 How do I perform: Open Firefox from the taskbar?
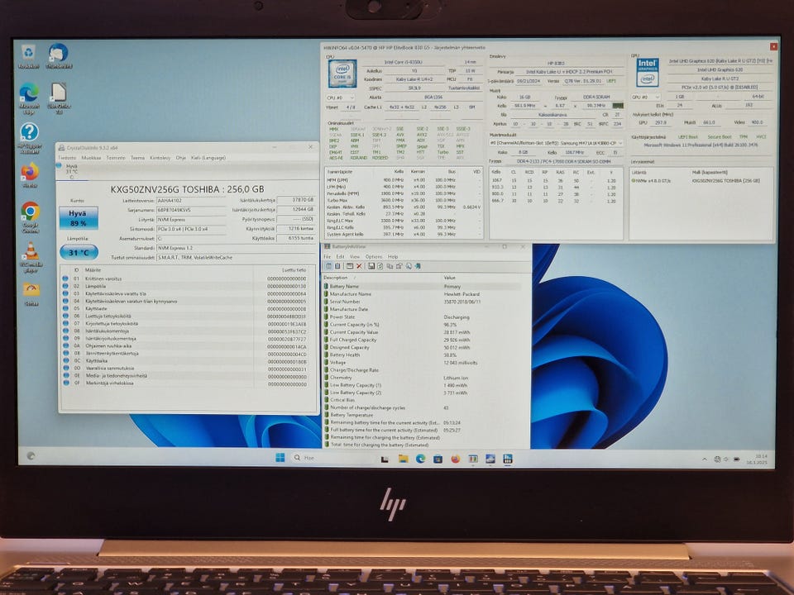(455, 459)
